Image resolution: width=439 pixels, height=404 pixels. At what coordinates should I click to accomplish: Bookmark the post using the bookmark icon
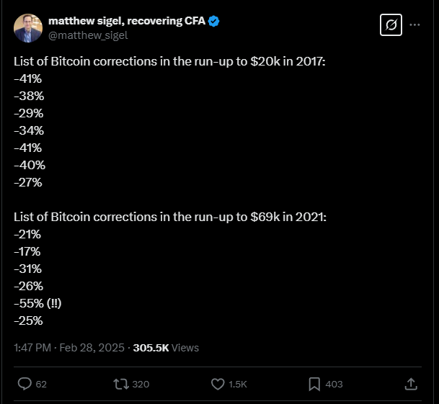tap(314, 384)
